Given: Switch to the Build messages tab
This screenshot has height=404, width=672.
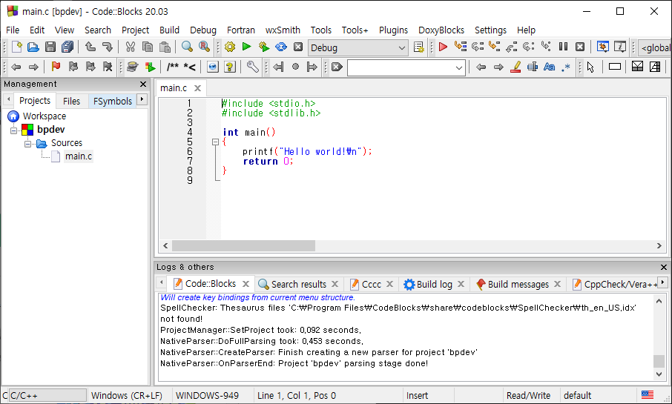Looking at the screenshot, I should pyautogui.click(x=518, y=284).
